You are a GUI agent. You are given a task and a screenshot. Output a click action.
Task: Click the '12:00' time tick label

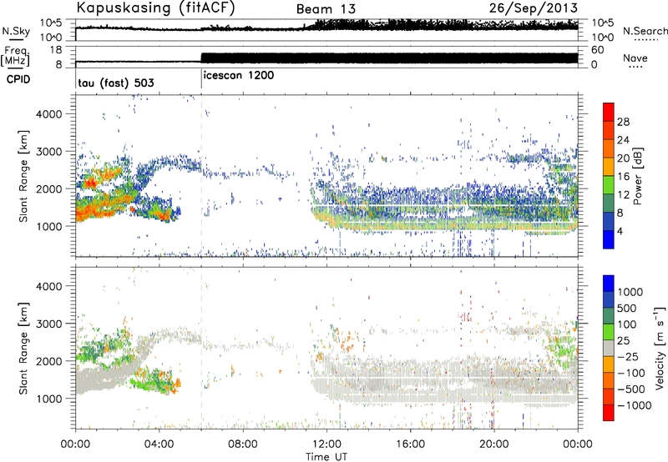326,444
